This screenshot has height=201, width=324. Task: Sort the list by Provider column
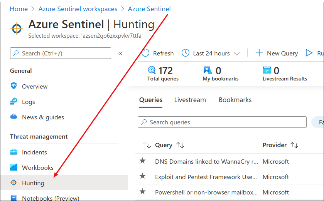coord(294,145)
